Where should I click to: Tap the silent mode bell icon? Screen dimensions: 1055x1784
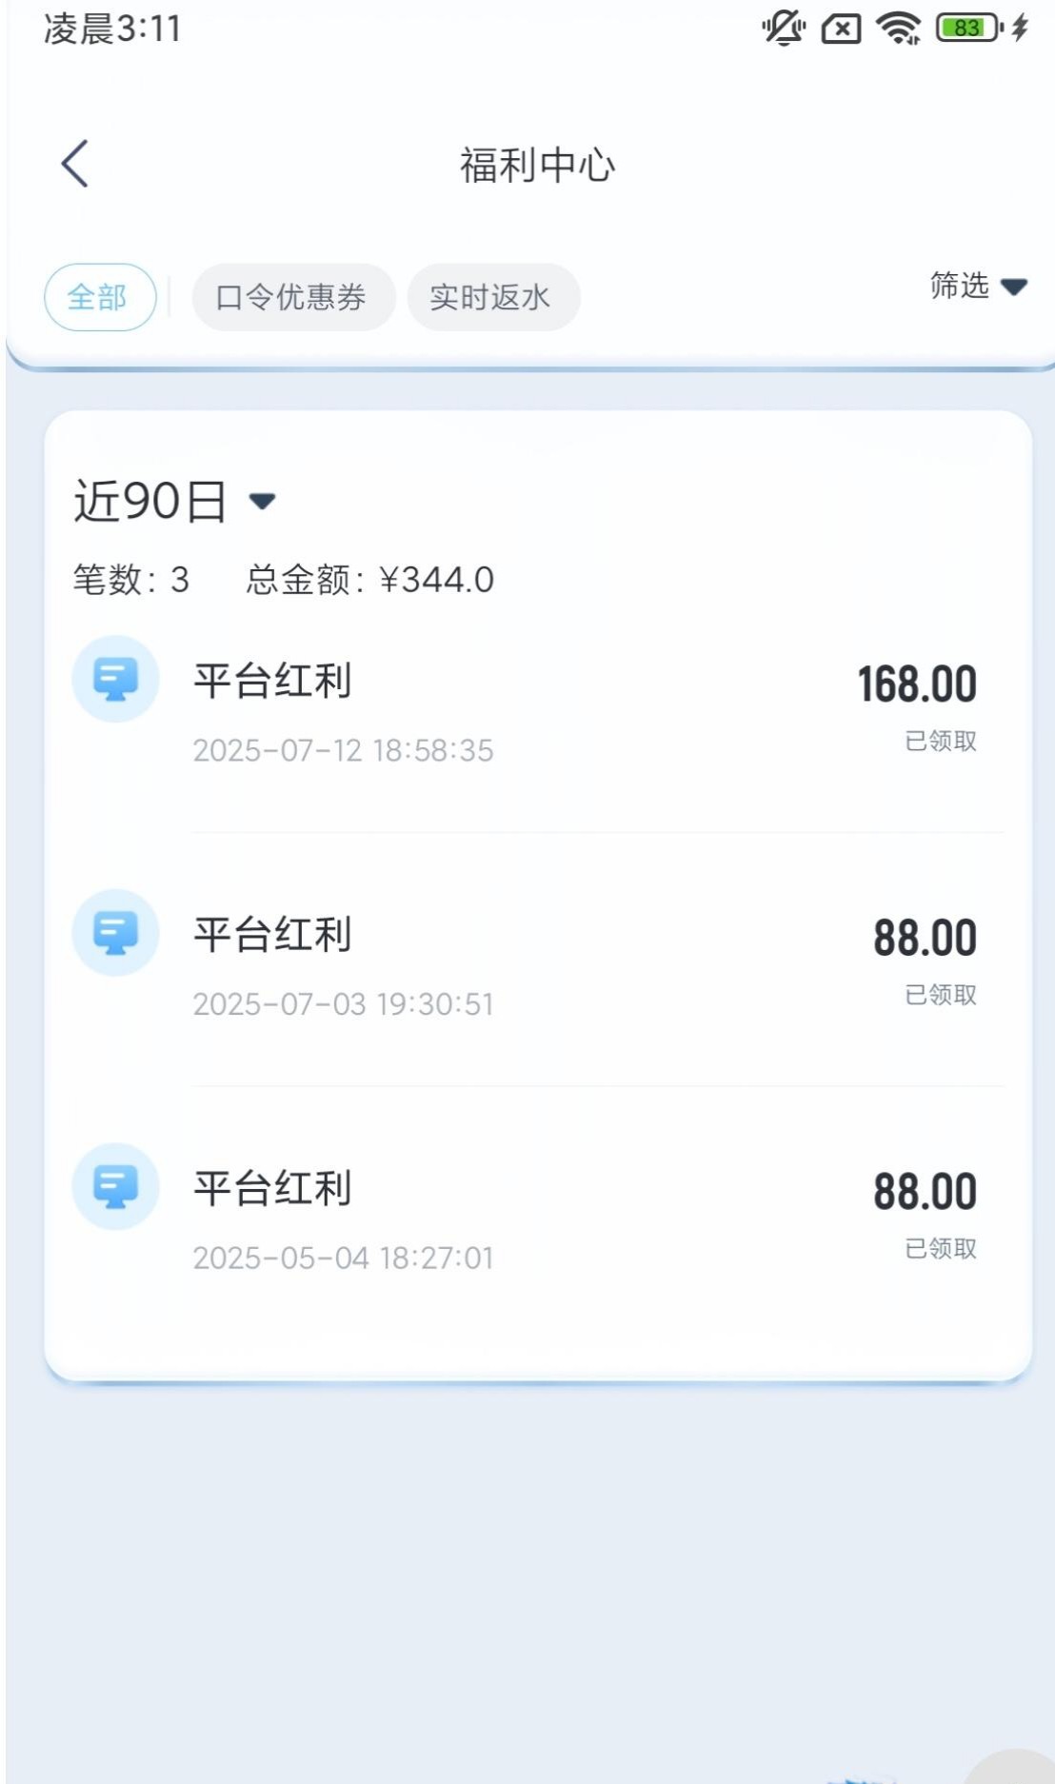784,29
